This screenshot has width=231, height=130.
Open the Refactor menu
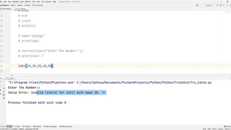coord(28,1)
